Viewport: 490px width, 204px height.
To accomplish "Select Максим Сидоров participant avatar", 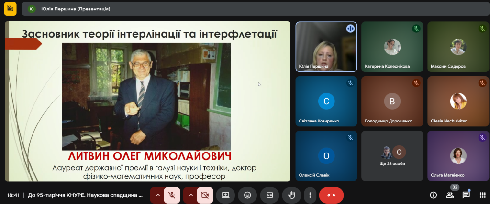I will 458,47.
